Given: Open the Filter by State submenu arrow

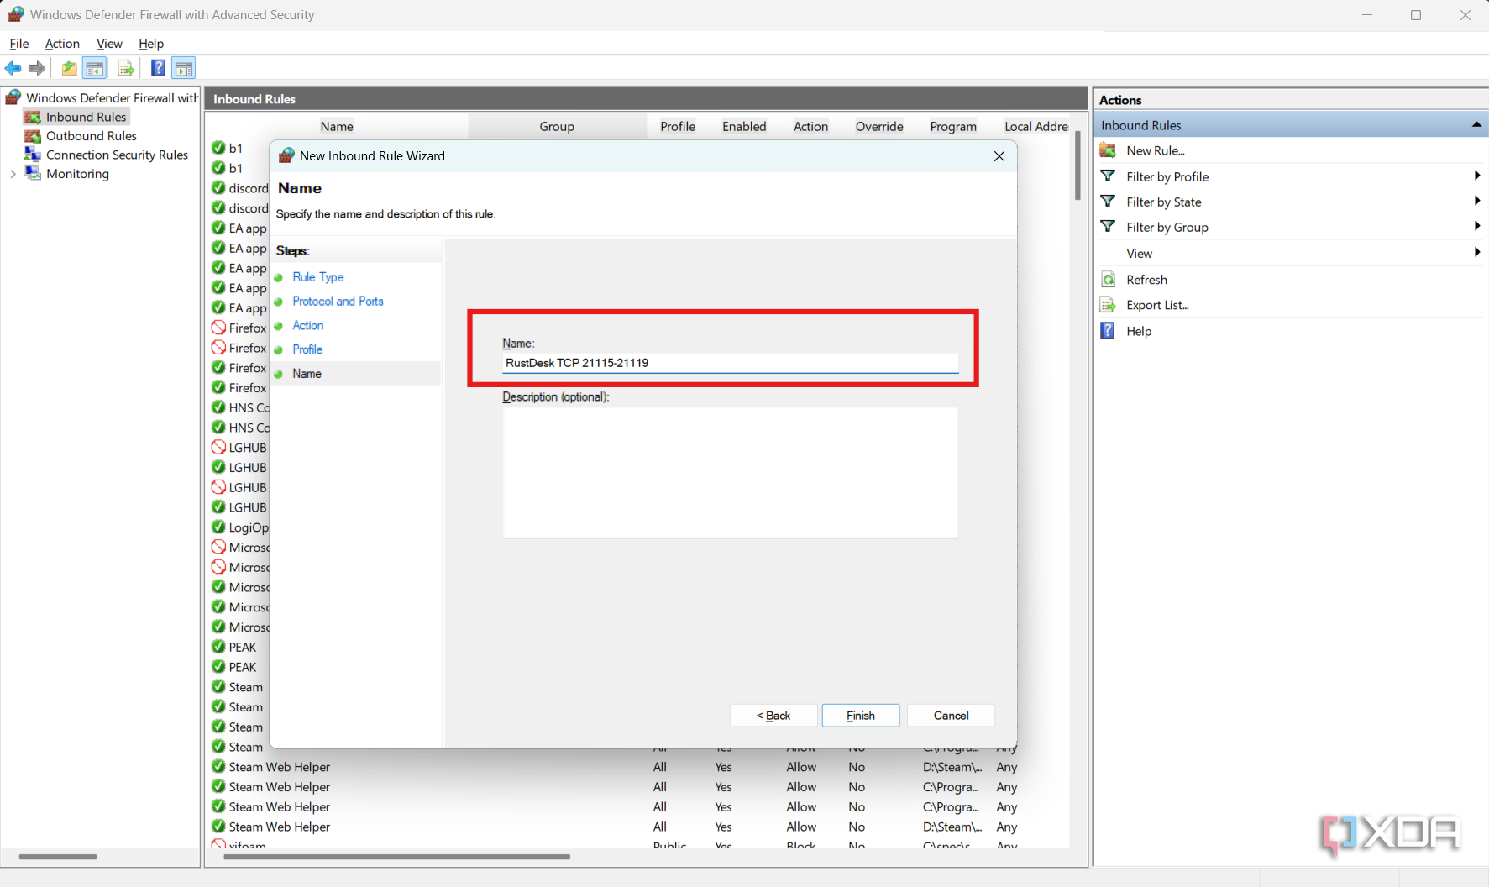Looking at the screenshot, I should [1476, 202].
